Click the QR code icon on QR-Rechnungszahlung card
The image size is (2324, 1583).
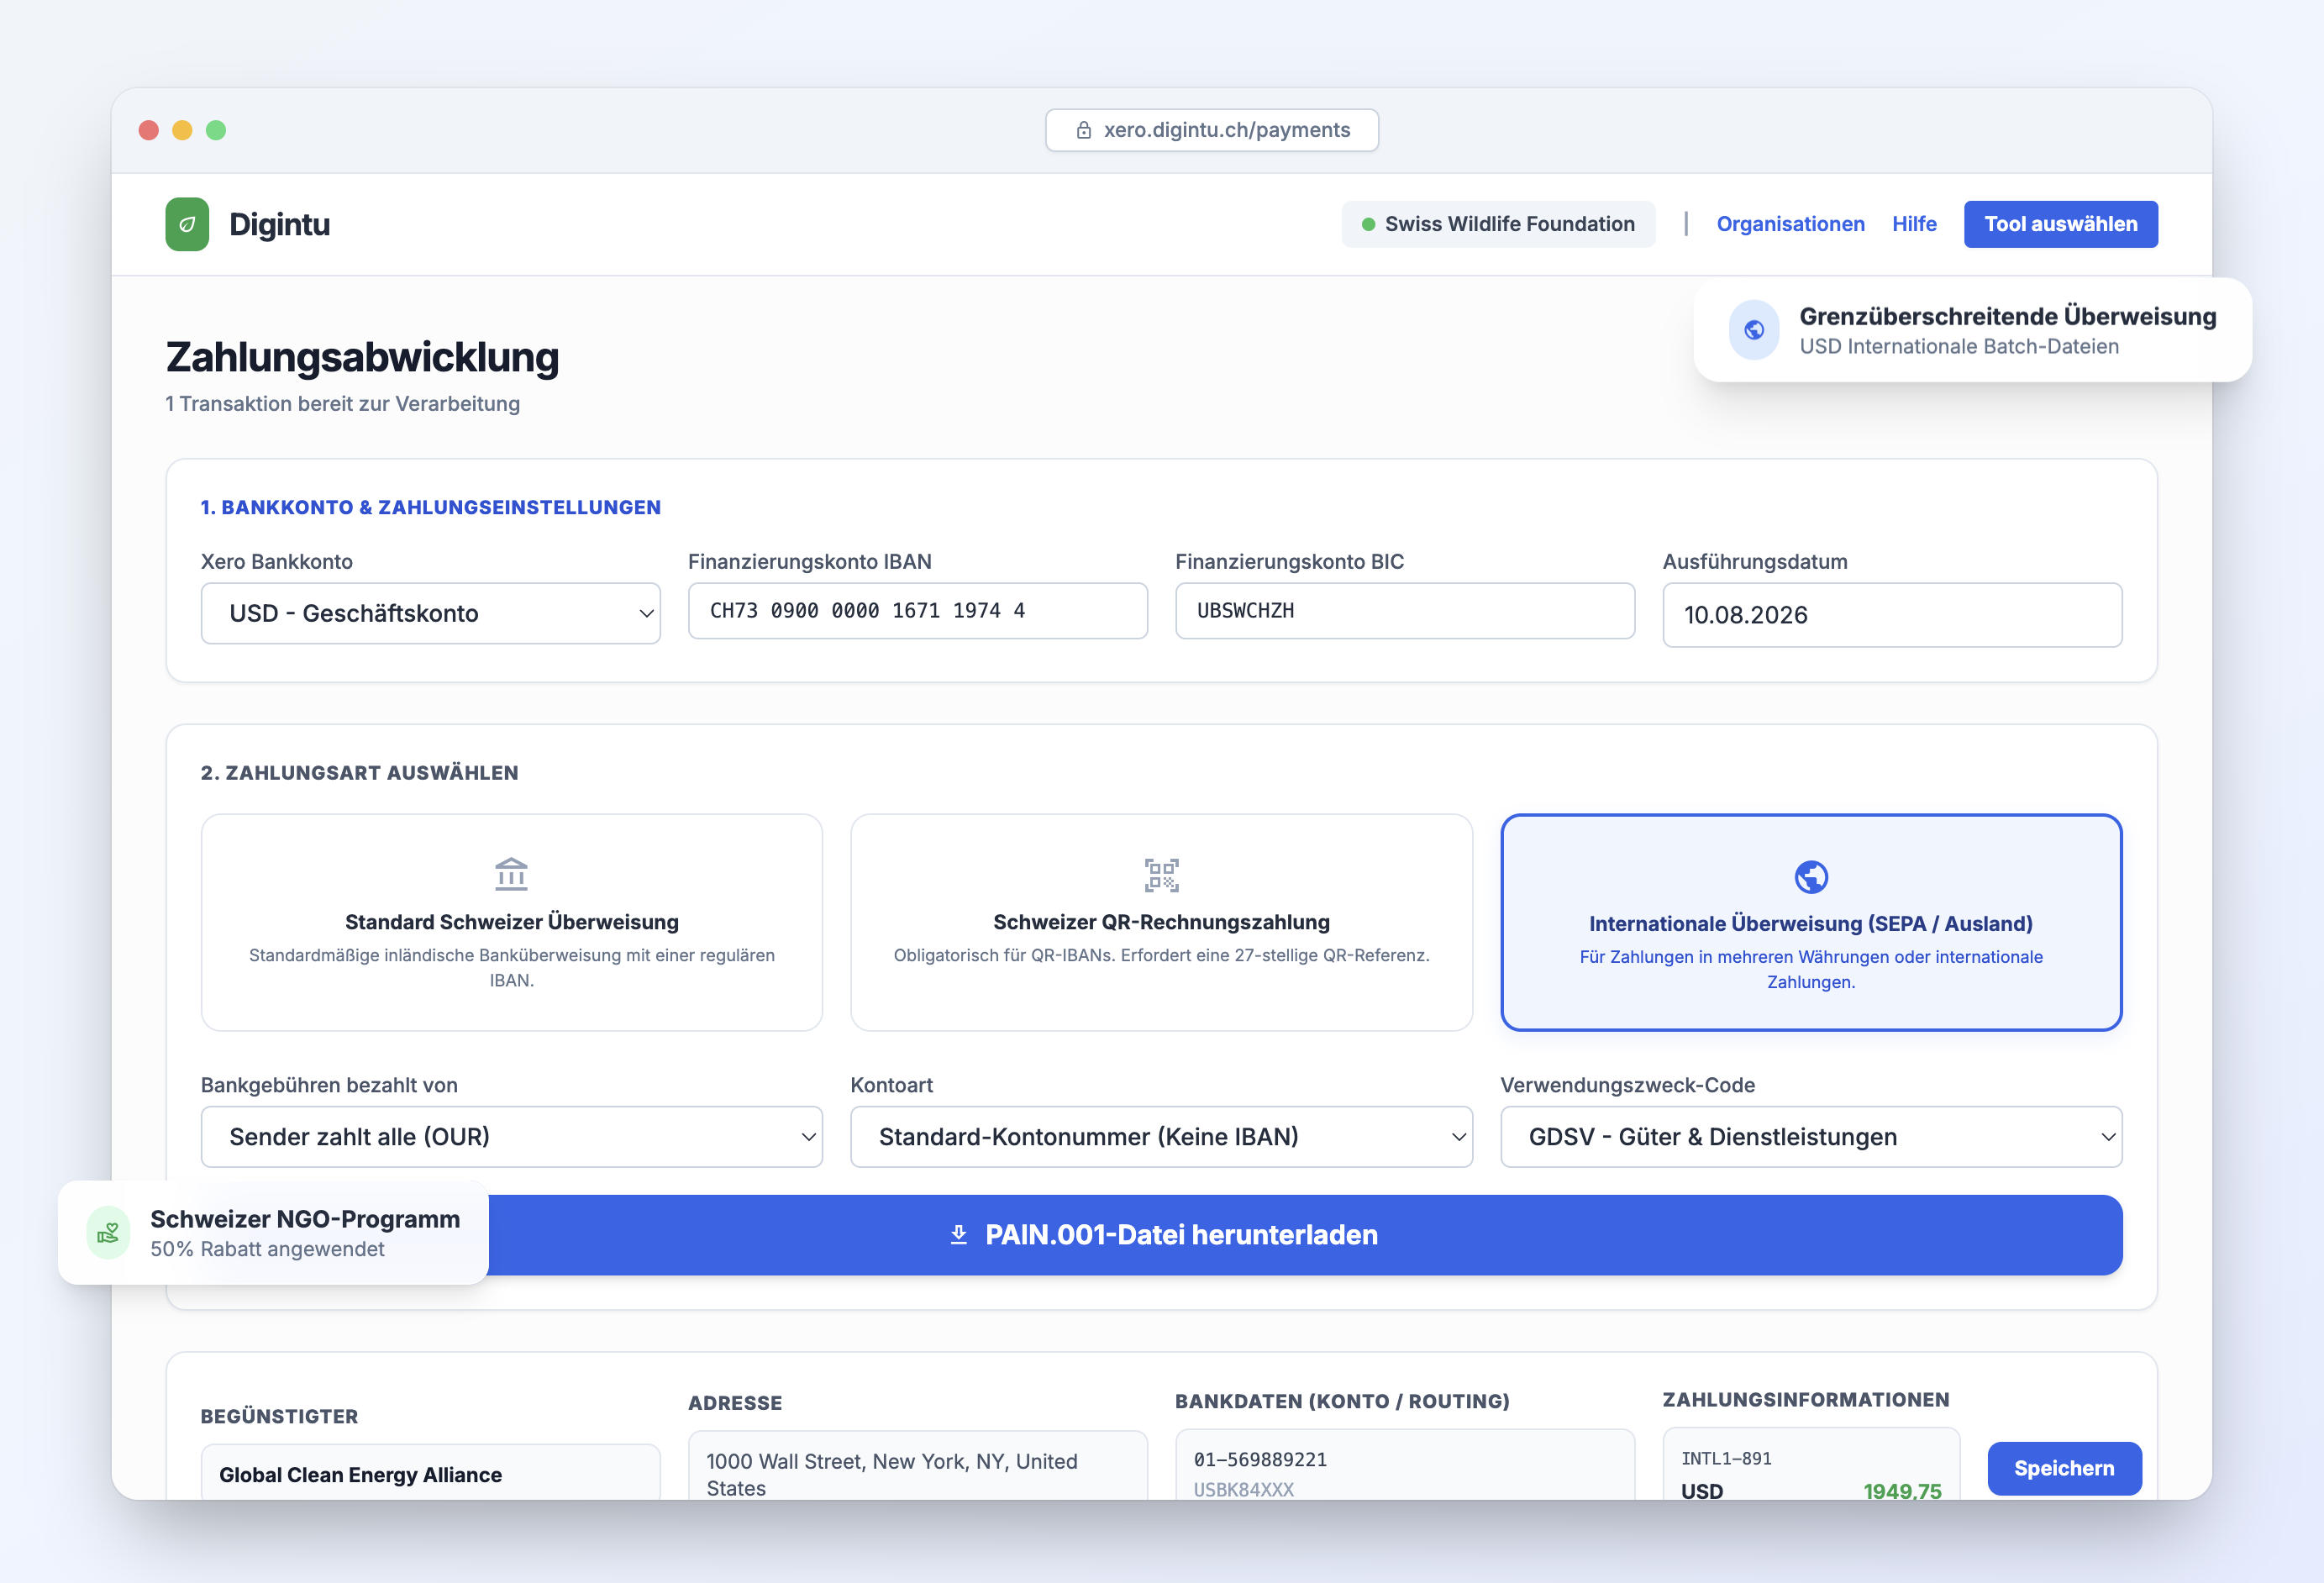[x=1161, y=875]
